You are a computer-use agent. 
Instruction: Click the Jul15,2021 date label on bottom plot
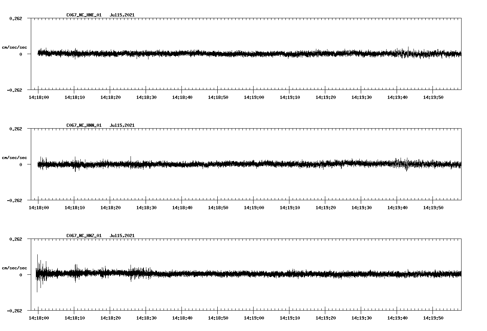pyautogui.click(x=123, y=235)
